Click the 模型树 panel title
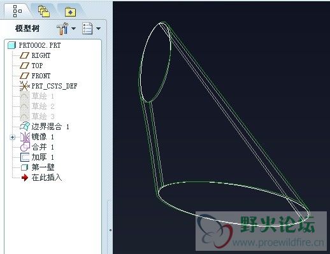The height and width of the screenshot is (254, 330). 27,29
